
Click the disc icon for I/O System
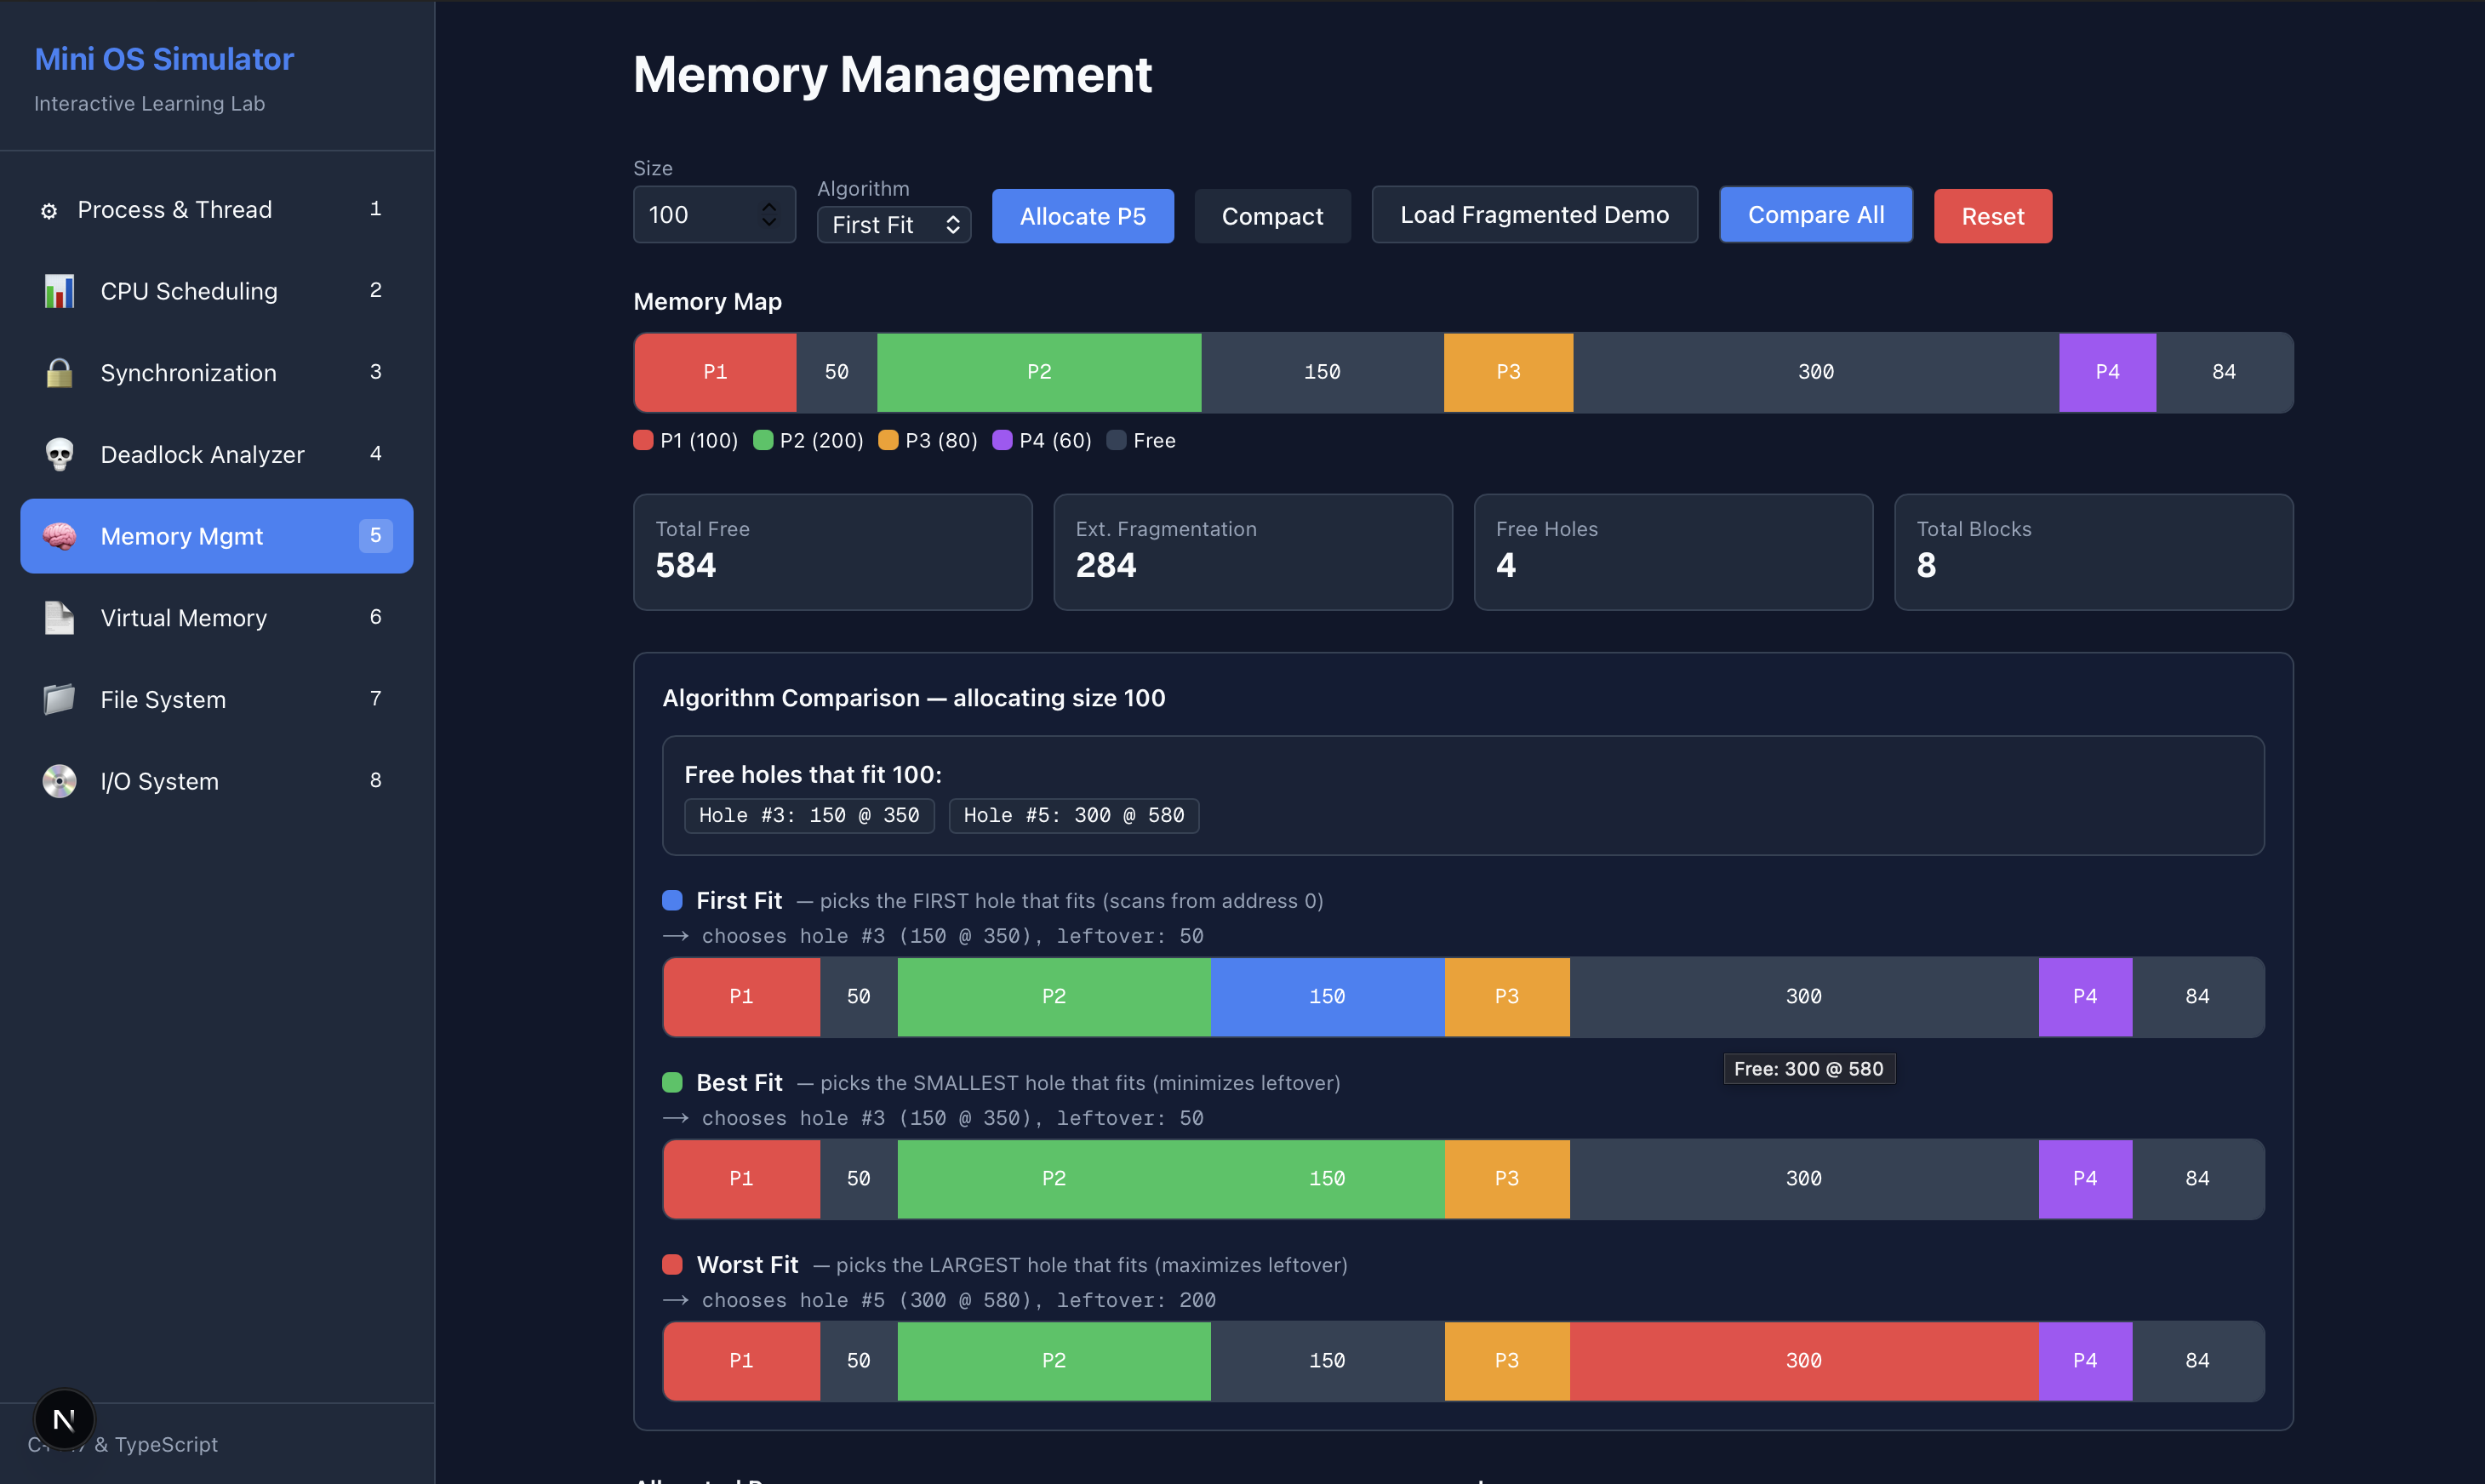[x=59, y=781]
